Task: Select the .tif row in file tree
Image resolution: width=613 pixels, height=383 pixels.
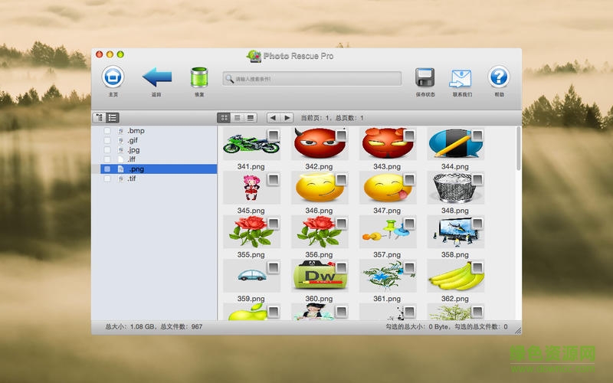Action: tap(154, 178)
